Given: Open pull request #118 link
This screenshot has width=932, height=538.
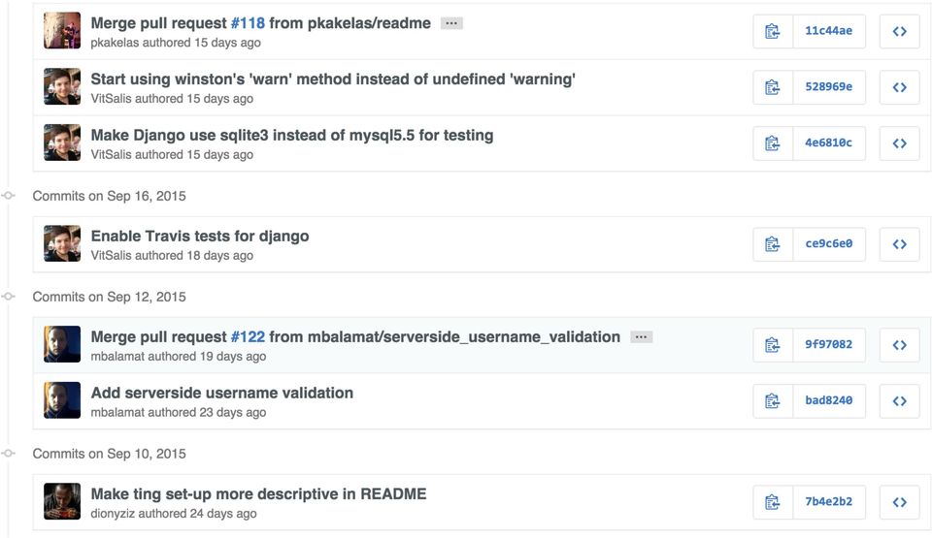Looking at the screenshot, I should pyautogui.click(x=248, y=23).
